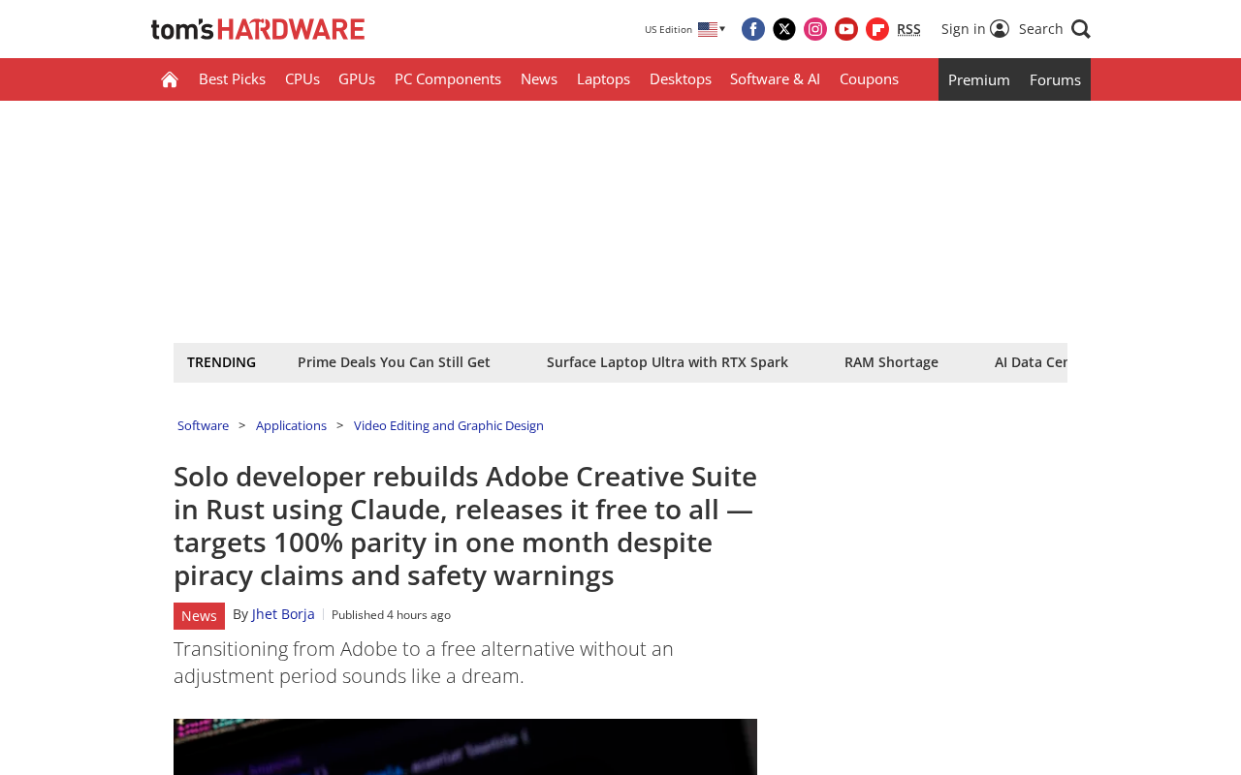Open the CPUs menu item
The image size is (1241, 775).
click(x=302, y=79)
